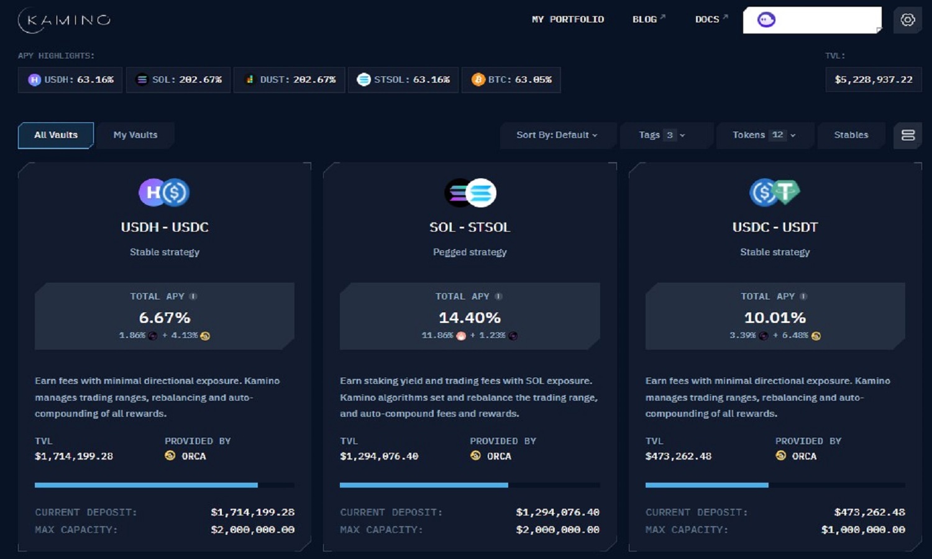Click info icon beside USDH-USDC Total APY
Screen dimensions: 932x559
click(193, 296)
